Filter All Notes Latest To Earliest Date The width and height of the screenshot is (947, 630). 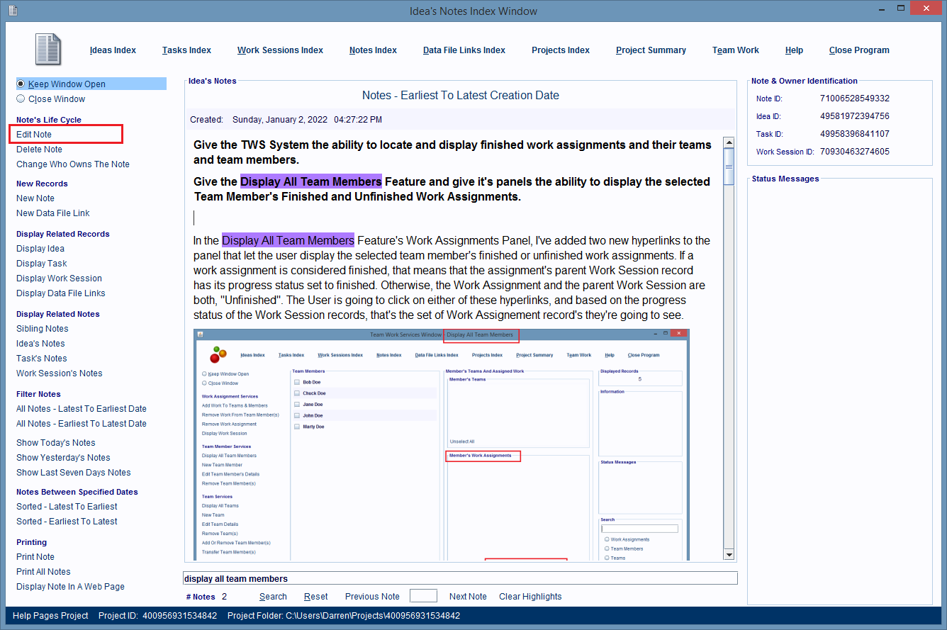82,409
